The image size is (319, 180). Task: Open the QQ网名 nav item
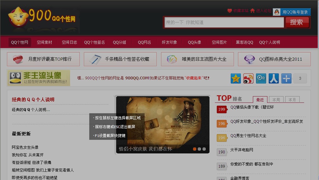click(144, 42)
